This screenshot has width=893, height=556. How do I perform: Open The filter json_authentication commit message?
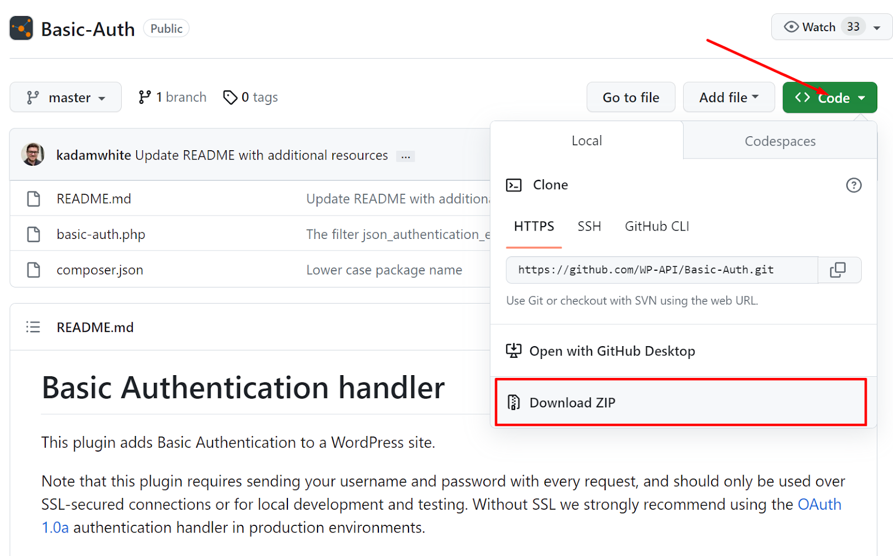tap(398, 234)
